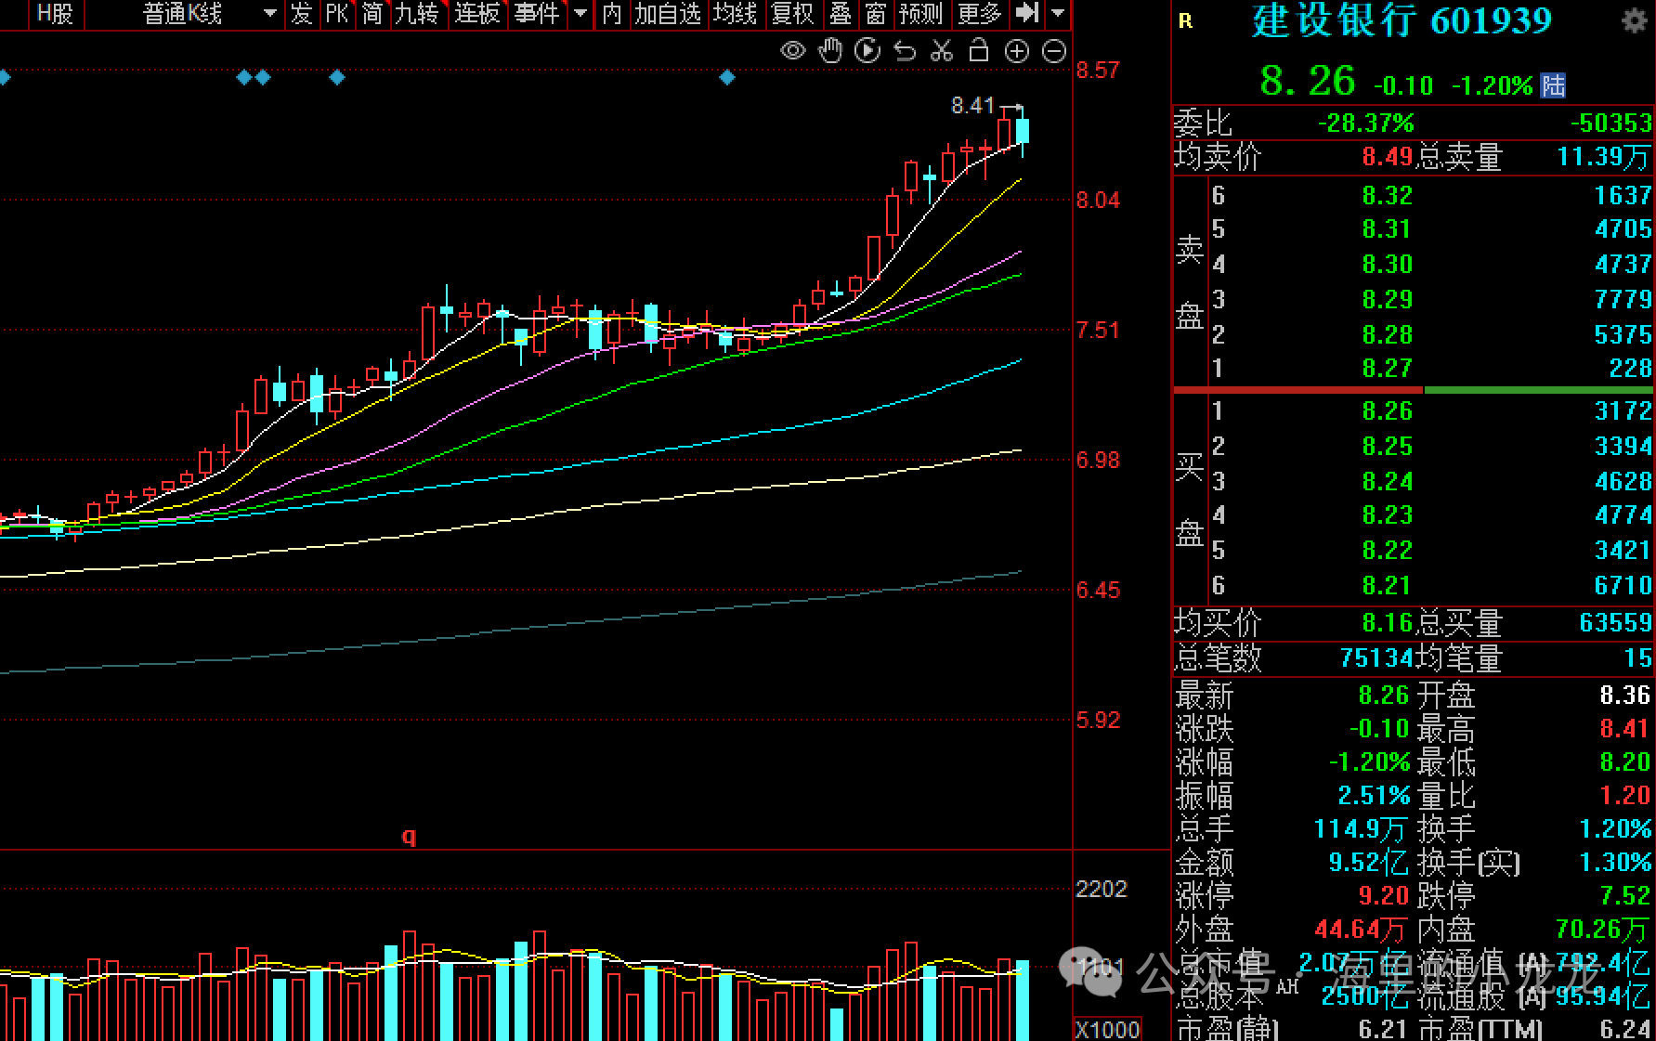This screenshot has width=1656, height=1041.
Task: Select the hand pan tool
Action: tap(830, 51)
